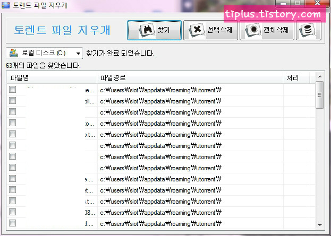Start searching with the 찾기 binoculars button
Image resolution: width=331 pixels, height=236 pixels.
pyautogui.click(x=154, y=30)
